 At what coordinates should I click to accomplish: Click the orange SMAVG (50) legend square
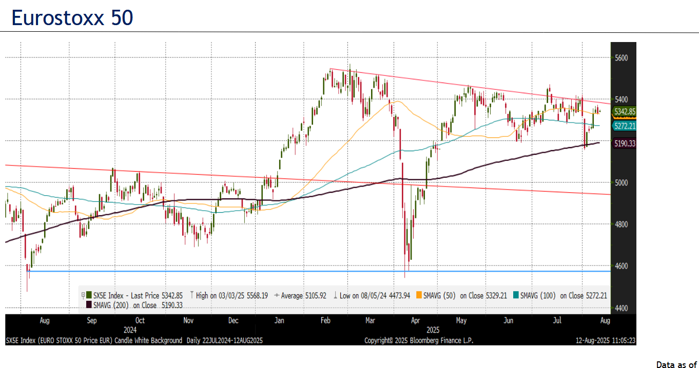[x=418, y=296]
